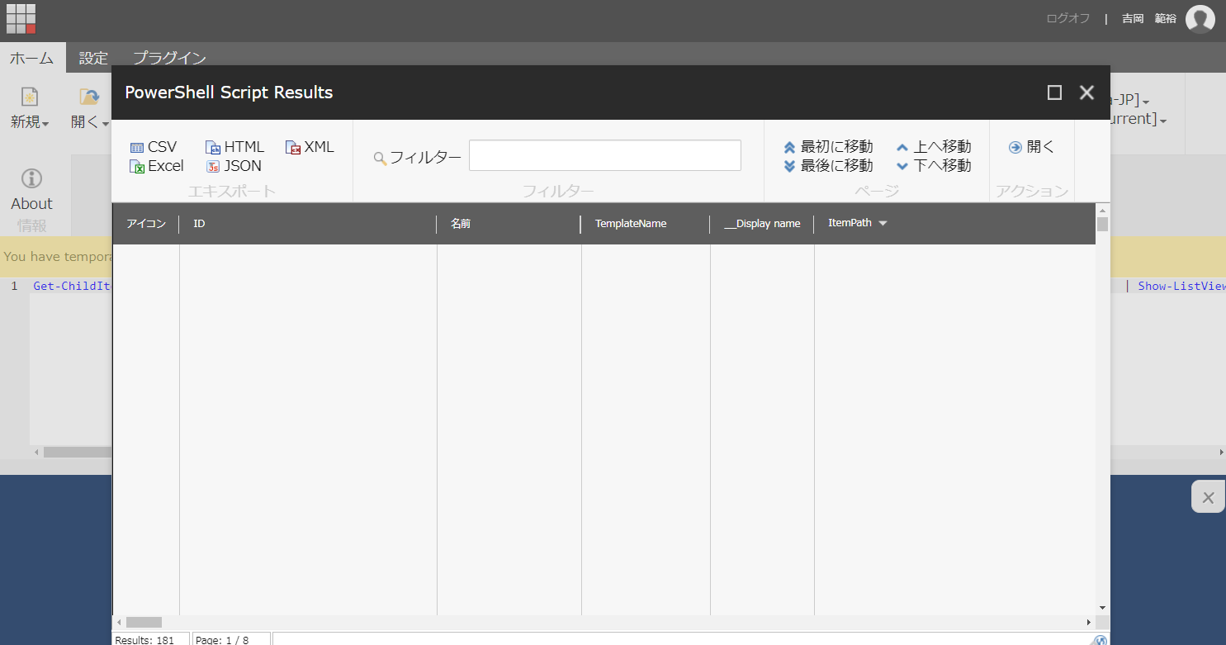The image size is (1226, 645).
Task: Click the results horizontal scrollbar thumb
Action: (144, 622)
